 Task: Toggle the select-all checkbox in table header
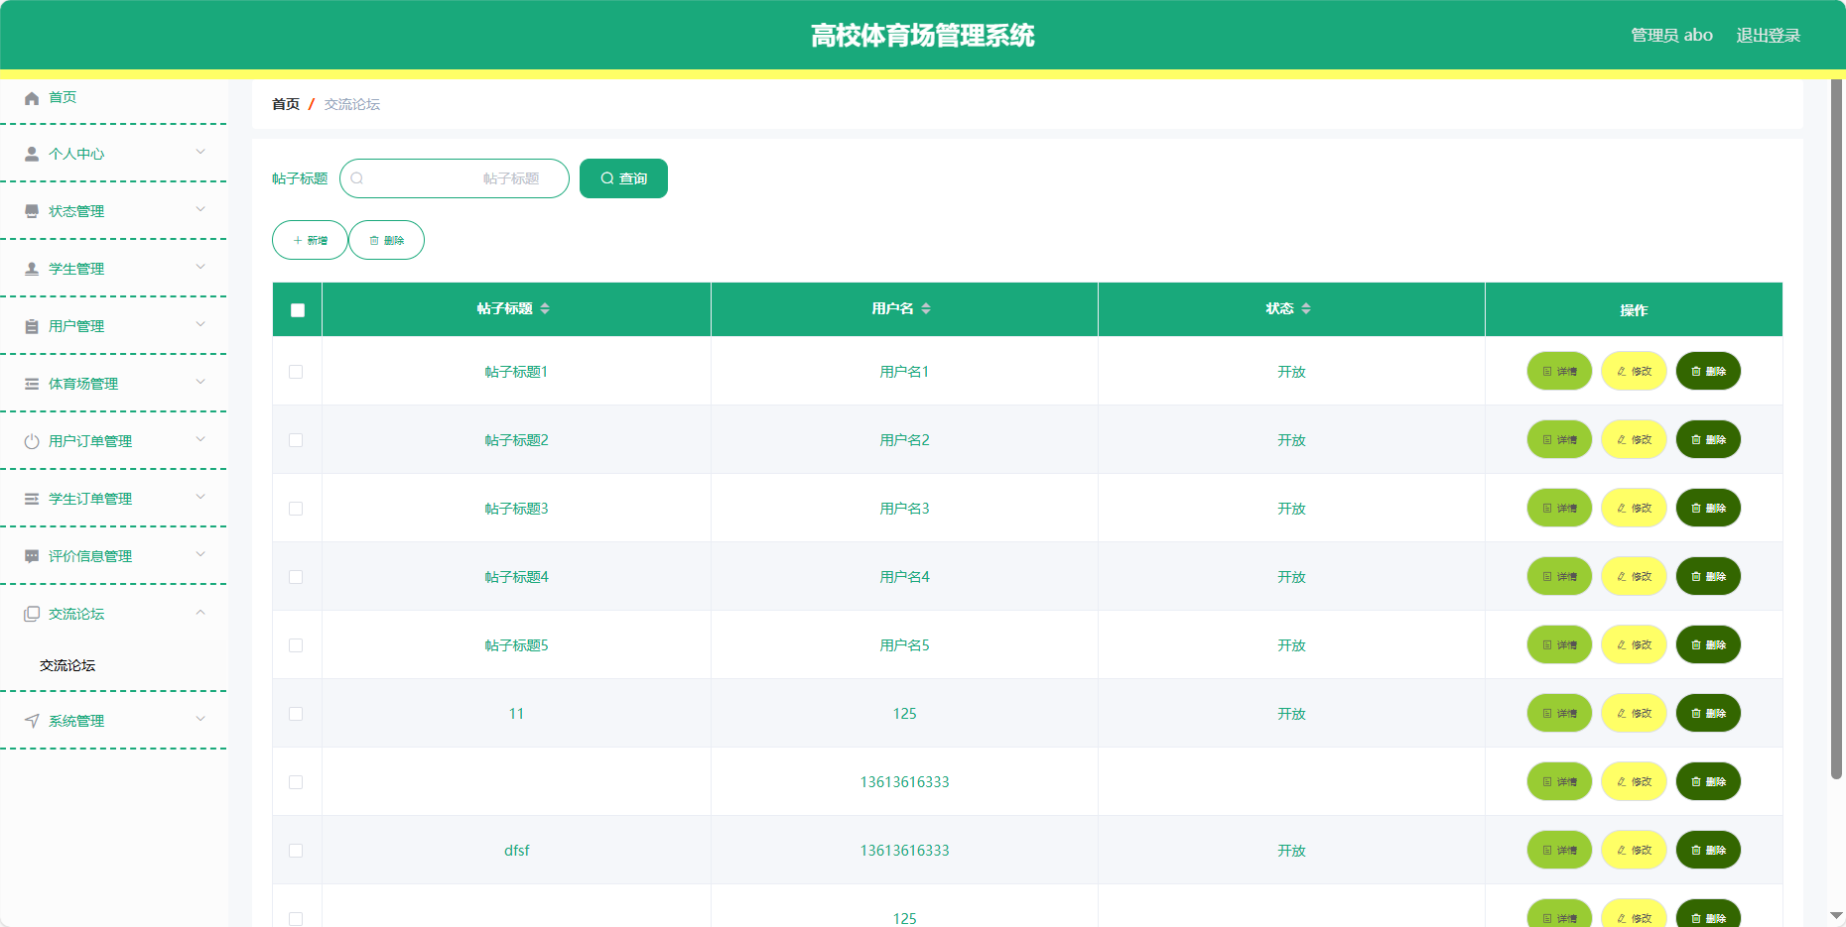pyautogui.click(x=298, y=310)
